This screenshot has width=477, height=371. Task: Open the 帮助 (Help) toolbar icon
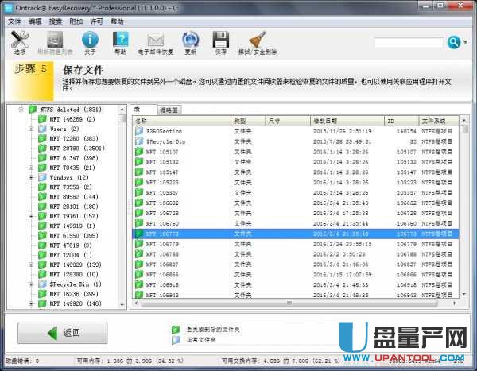coord(120,41)
